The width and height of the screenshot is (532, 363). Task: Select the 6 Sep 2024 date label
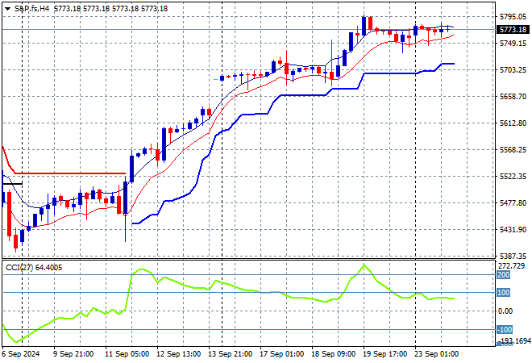click(x=22, y=353)
